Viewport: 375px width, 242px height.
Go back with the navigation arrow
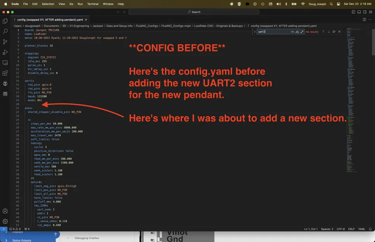118,12
